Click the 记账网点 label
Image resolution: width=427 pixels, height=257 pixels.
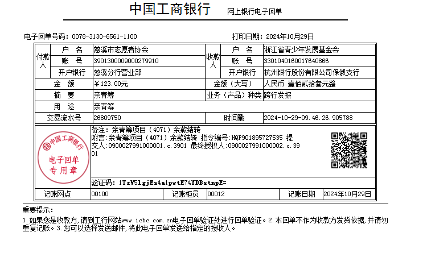(x=57, y=194)
